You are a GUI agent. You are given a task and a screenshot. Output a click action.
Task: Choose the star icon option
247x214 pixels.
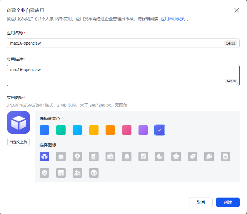click(x=176, y=156)
